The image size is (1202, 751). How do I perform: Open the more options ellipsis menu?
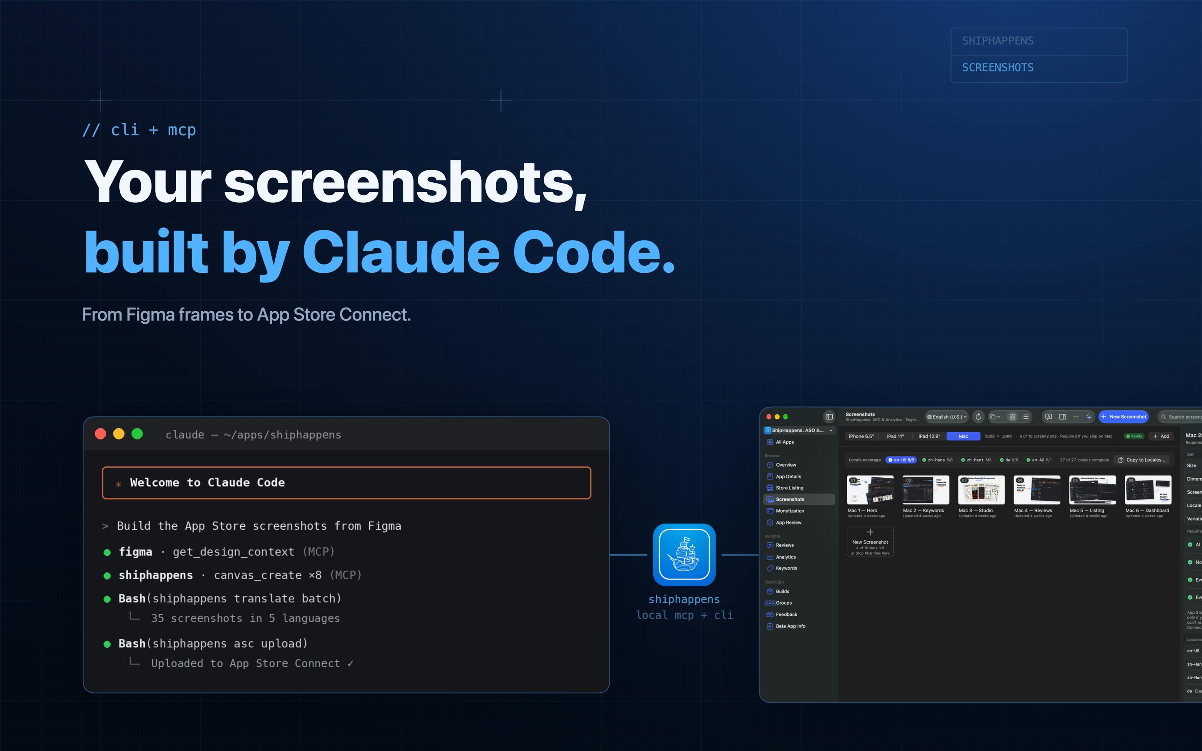(x=1076, y=417)
